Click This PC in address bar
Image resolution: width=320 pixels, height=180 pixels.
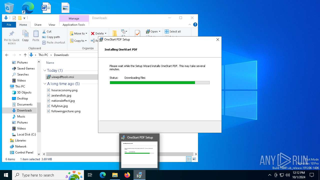[43, 55]
